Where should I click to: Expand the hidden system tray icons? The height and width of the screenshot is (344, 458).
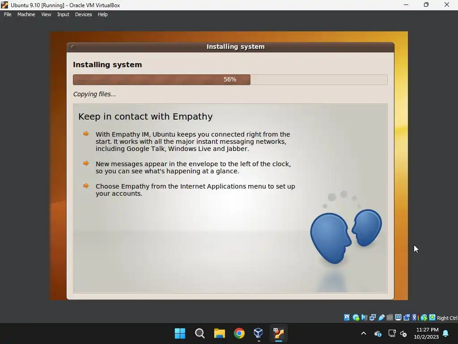364,333
